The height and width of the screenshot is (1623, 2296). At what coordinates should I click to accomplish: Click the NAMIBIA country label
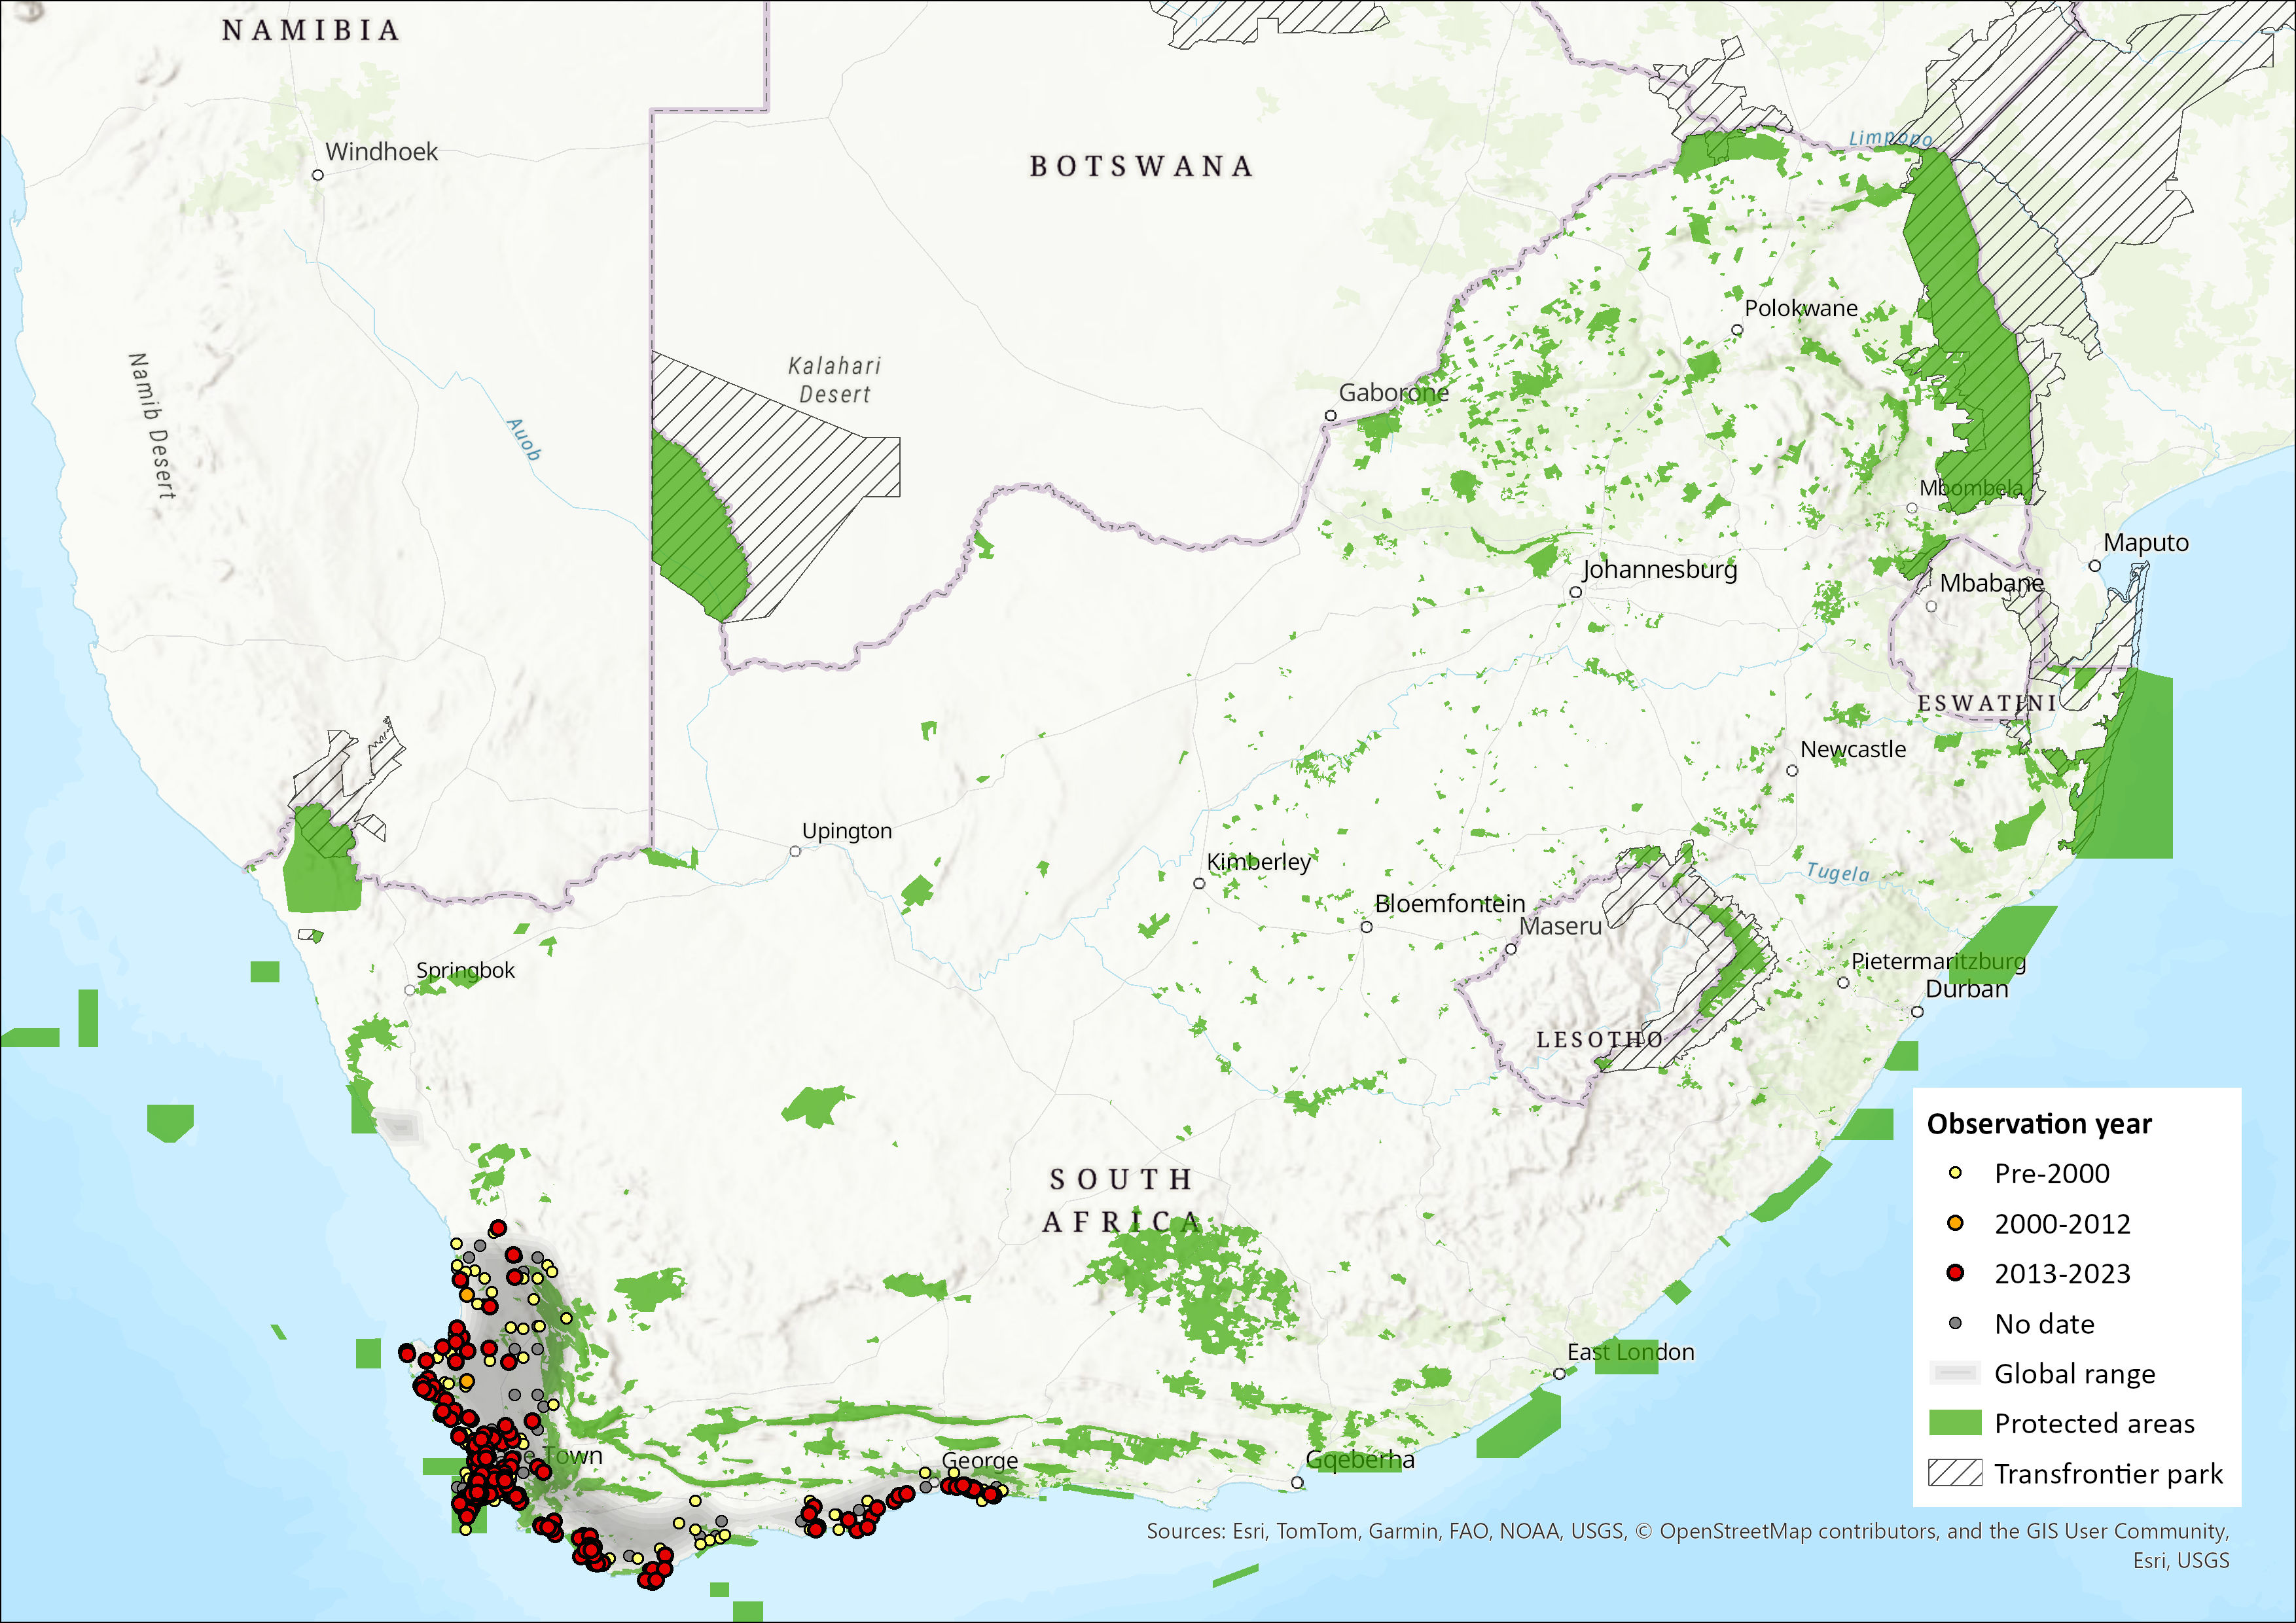[x=311, y=31]
